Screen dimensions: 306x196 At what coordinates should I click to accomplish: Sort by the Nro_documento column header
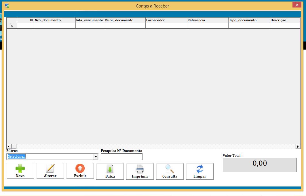(x=55, y=20)
